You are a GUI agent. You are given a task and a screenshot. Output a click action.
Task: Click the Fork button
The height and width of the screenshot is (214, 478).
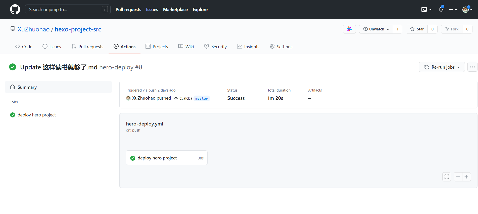pos(452,29)
